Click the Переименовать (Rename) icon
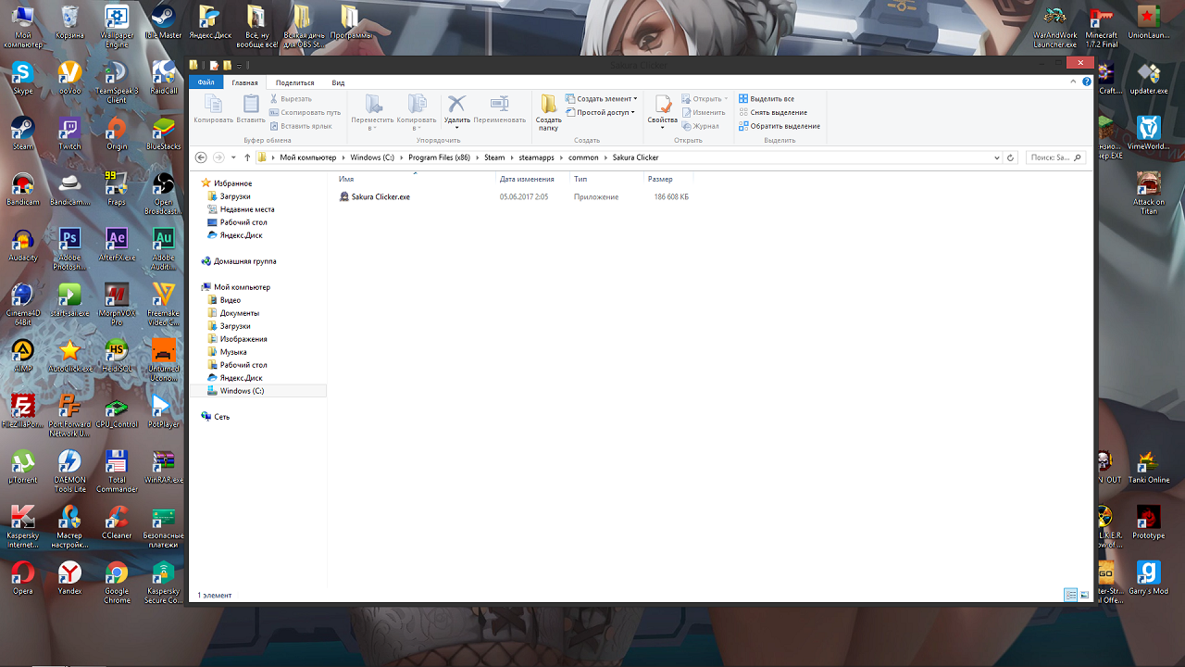The width and height of the screenshot is (1185, 667). point(499,109)
